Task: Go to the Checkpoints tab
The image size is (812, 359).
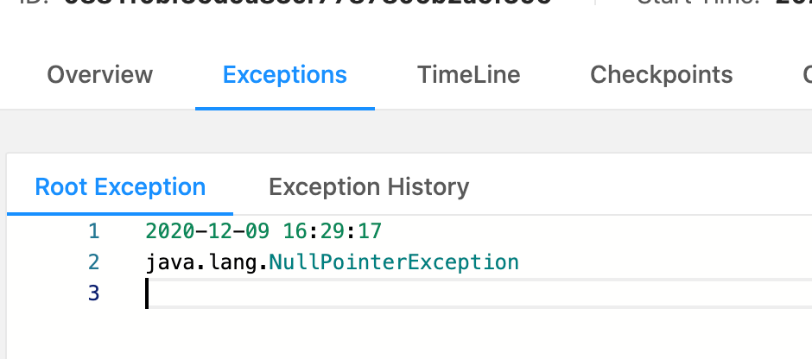Action: tap(661, 75)
